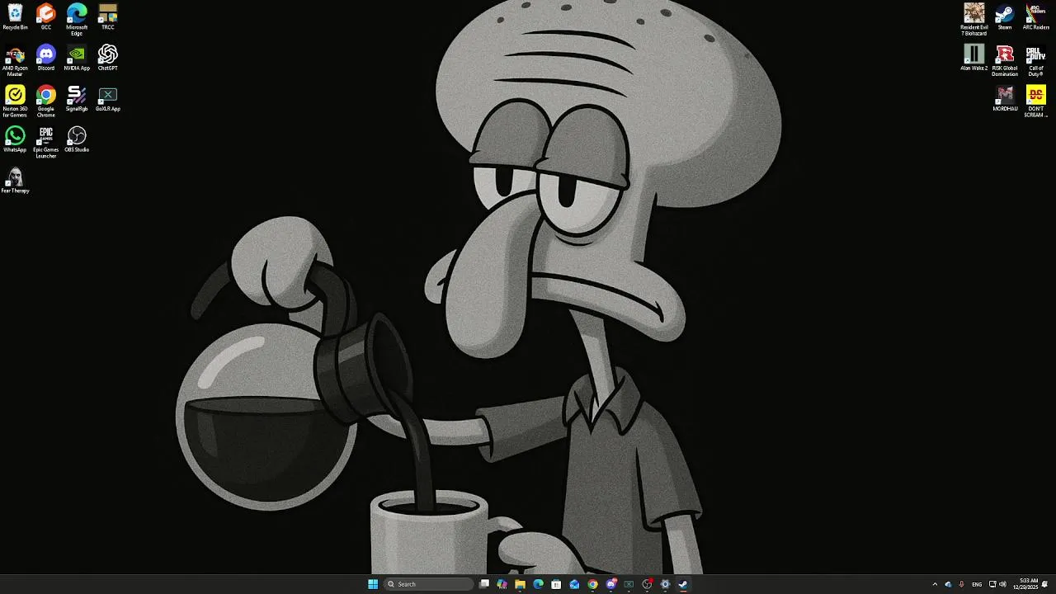Select the ChatGPT desktop shortcut
This screenshot has height=594, width=1056.
click(x=108, y=58)
